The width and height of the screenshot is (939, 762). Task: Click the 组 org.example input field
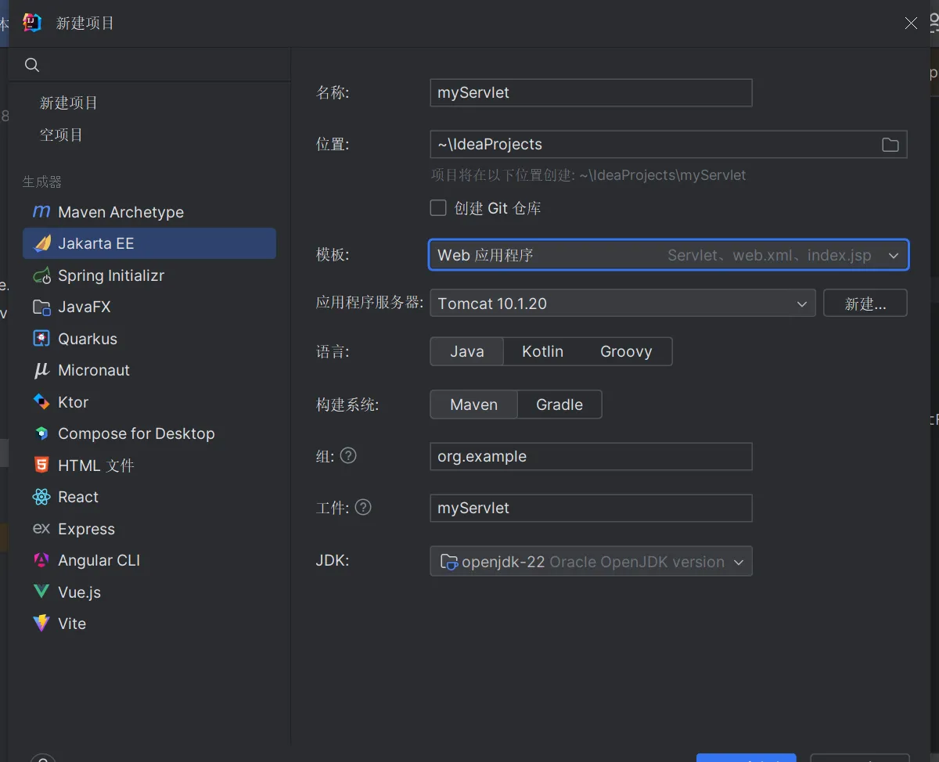591,457
